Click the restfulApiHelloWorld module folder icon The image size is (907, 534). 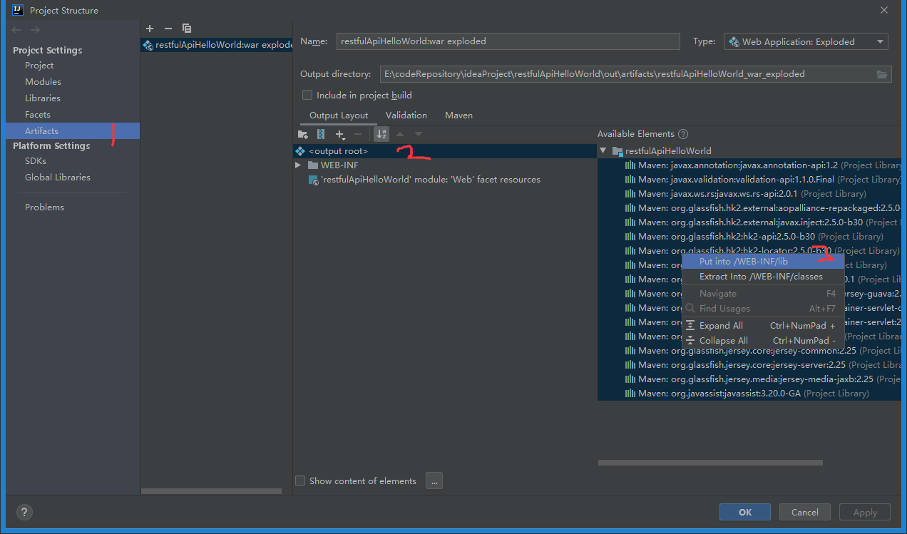point(618,151)
